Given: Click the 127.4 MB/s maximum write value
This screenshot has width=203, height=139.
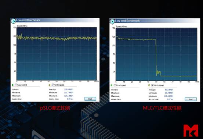Looking at the screenshot, I should coord(169,96).
